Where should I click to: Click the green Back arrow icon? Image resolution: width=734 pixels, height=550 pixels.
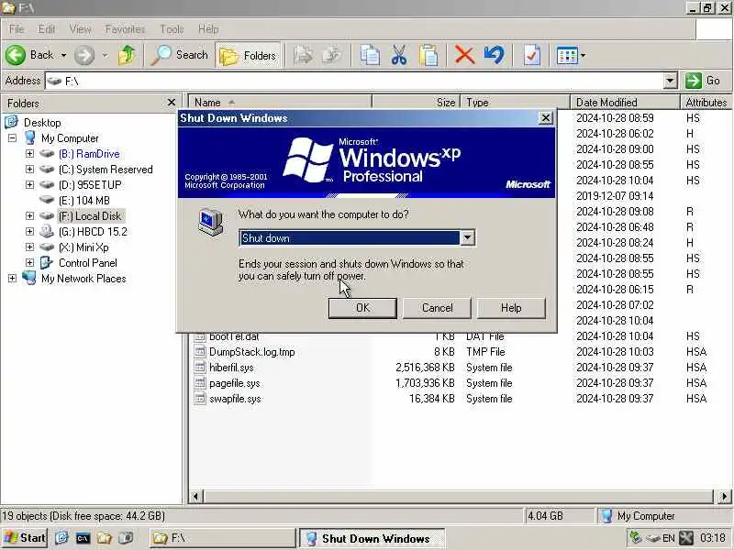click(x=16, y=55)
